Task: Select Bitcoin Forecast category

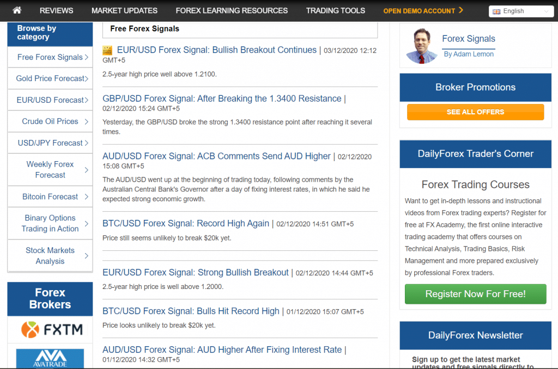Action: (x=50, y=196)
